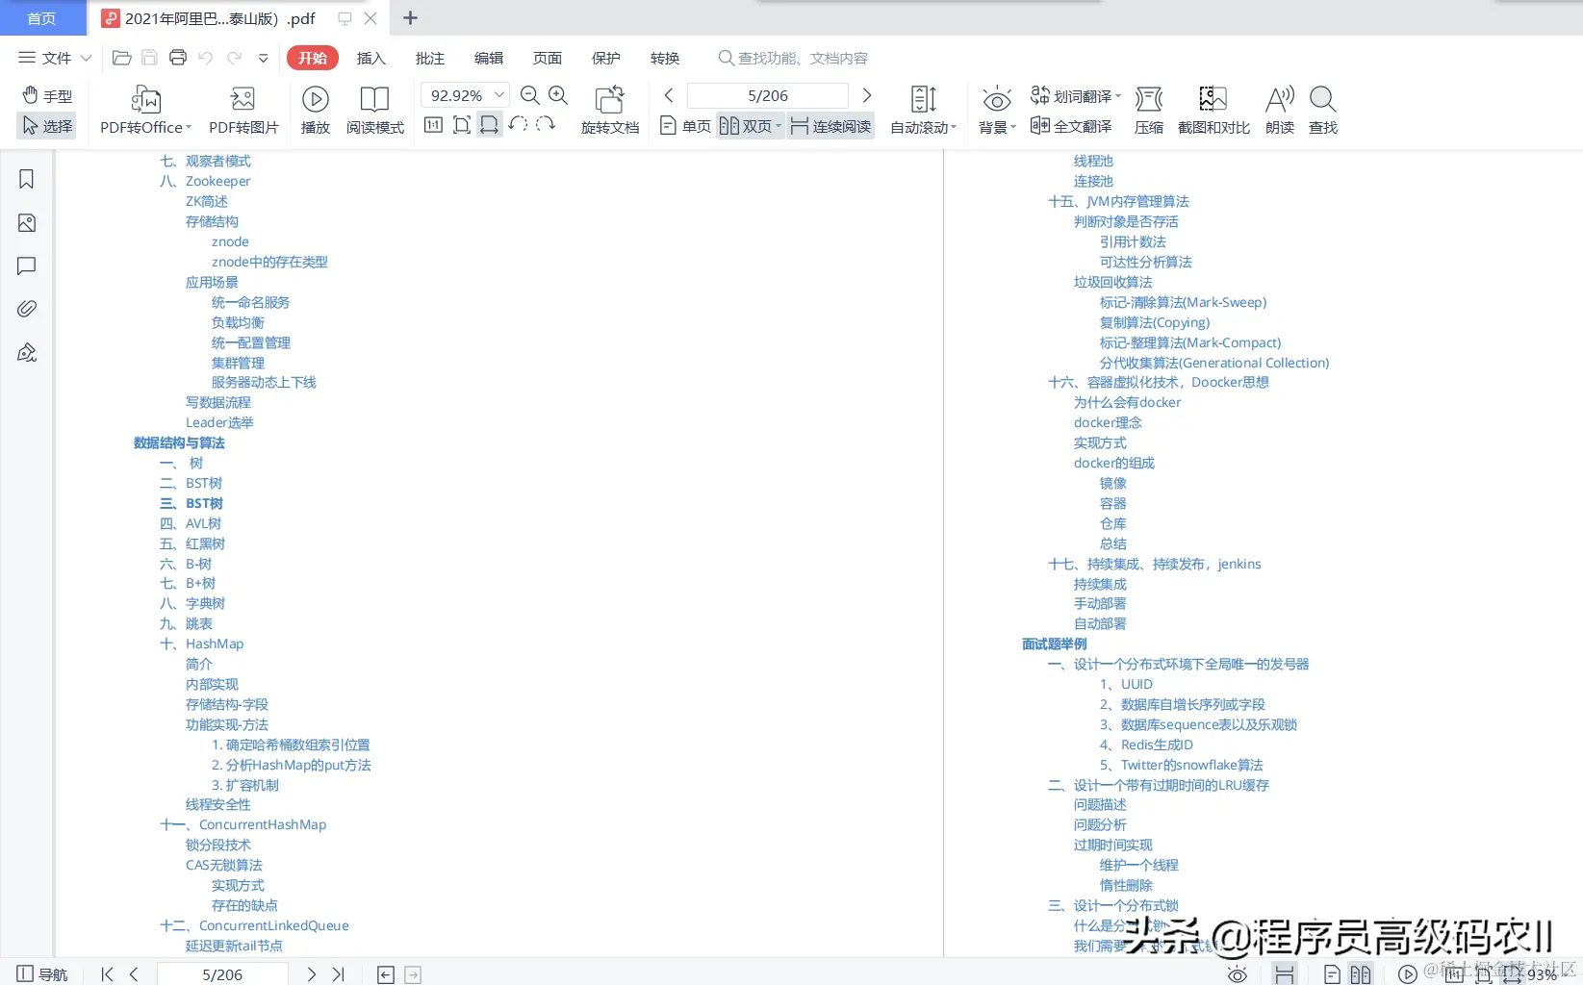The height and width of the screenshot is (985, 1583).
Task: Select the hand tool (手型)
Action: 46,95
